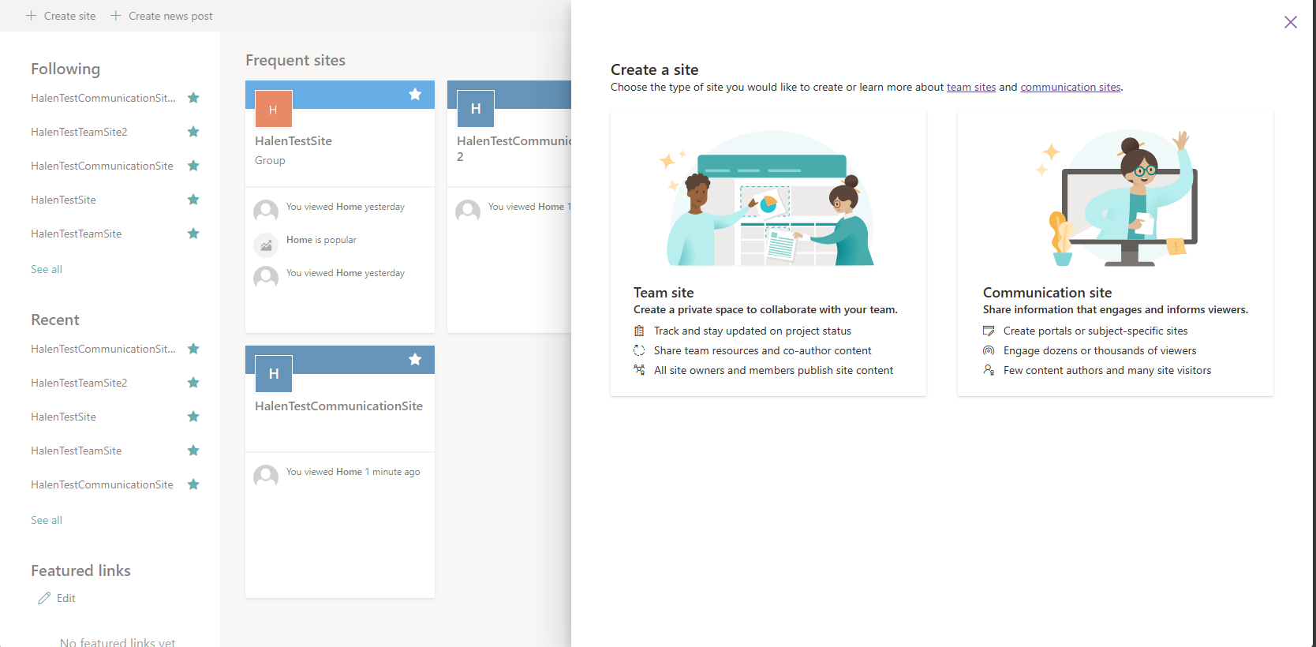
Task: Toggle star for HalenTestCommunicationSite under Recent
Action: tap(193, 484)
